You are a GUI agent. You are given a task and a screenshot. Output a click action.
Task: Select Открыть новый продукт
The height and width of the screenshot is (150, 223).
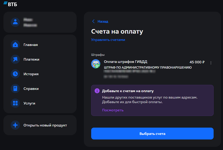45,125
